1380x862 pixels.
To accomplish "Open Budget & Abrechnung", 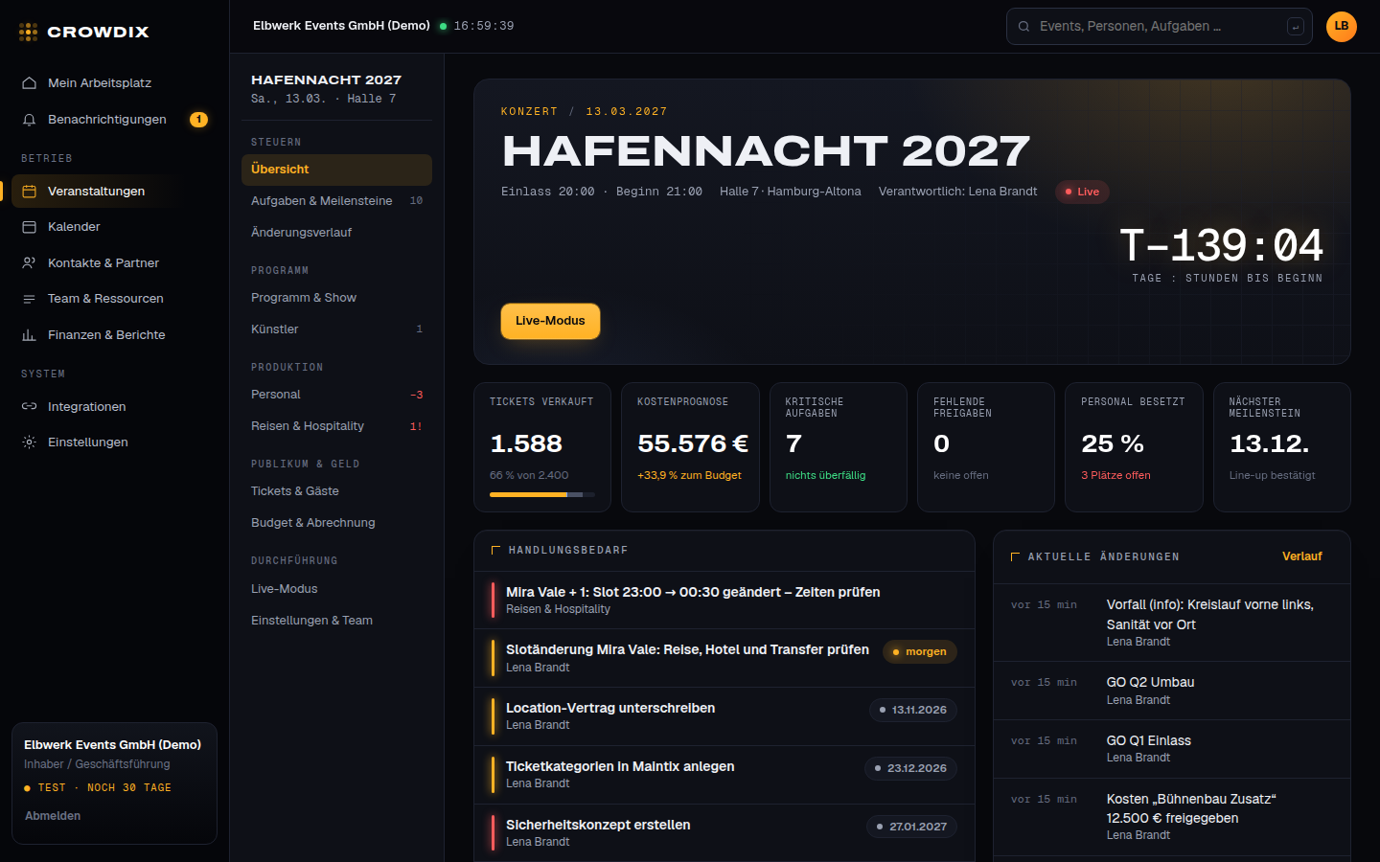I will tap(336, 523).
